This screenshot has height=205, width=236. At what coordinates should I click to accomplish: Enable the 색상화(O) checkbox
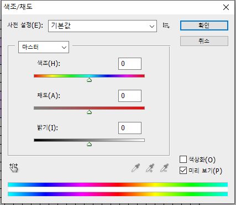click(x=183, y=159)
